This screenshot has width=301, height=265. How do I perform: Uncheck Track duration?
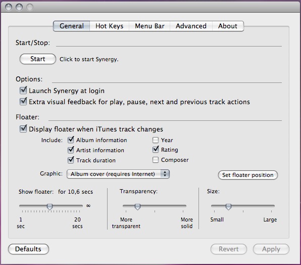click(x=71, y=160)
